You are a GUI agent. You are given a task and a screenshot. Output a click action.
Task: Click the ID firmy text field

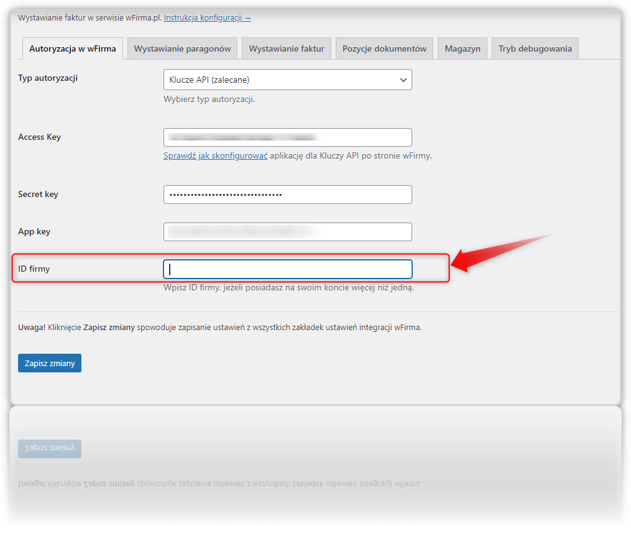(x=288, y=269)
